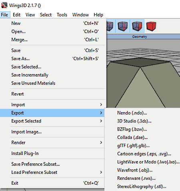The image size is (180, 191).
Task: Export as glTF (.gltf|.glb)...
Action: [142, 146]
